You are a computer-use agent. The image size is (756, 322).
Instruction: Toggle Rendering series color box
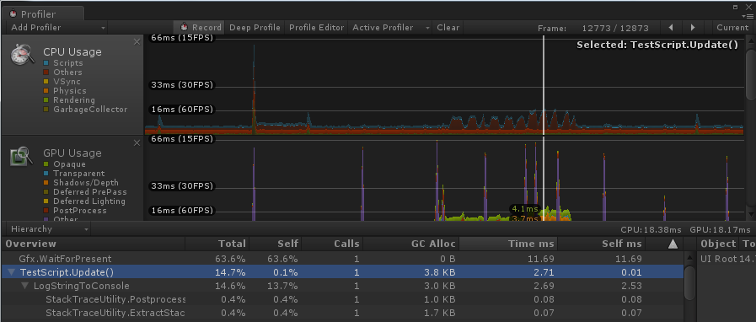click(x=46, y=100)
